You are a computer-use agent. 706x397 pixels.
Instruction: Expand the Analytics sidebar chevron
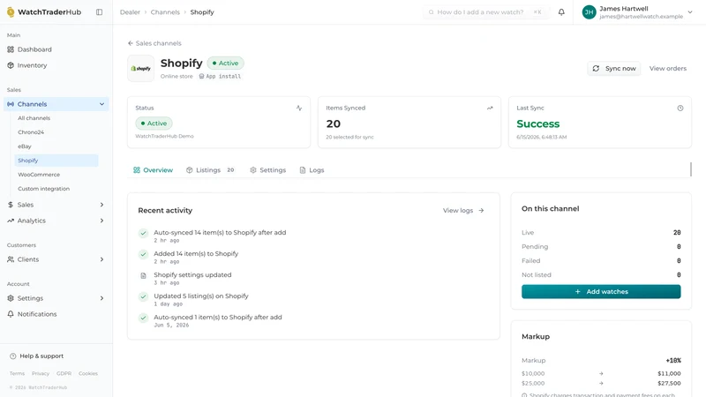[101, 221]
